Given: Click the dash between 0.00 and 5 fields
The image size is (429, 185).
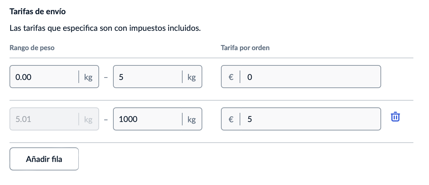Looking at the screenshot, I should tap(106, 77).
